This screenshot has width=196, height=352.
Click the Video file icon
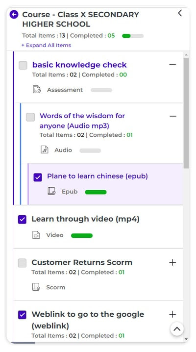[x=36, y=235]
